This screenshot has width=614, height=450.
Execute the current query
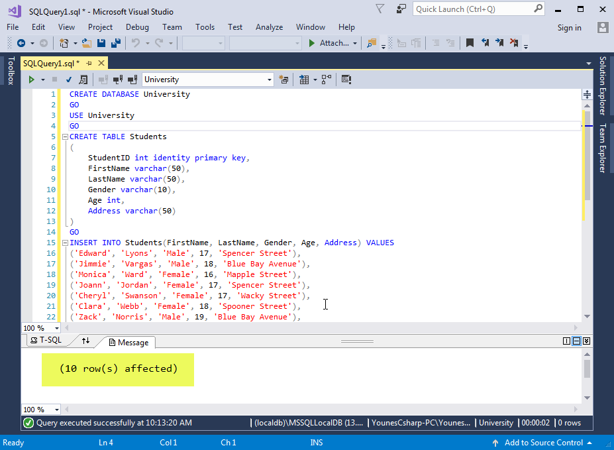[x=31, y=80]
